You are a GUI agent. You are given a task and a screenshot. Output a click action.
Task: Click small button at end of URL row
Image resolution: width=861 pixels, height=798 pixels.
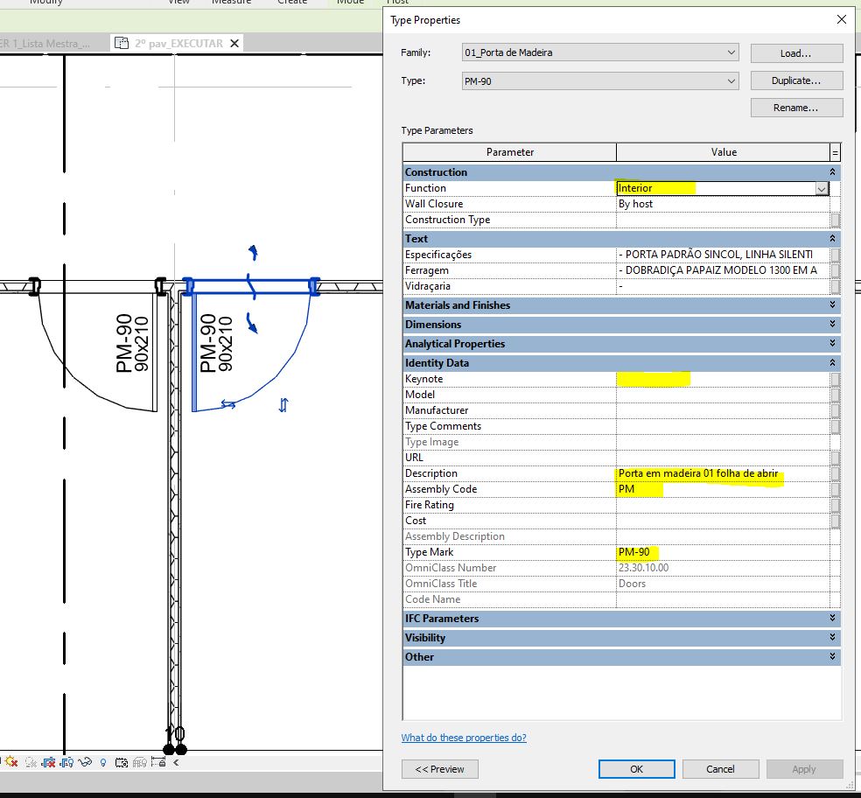[x=836, y=458]
